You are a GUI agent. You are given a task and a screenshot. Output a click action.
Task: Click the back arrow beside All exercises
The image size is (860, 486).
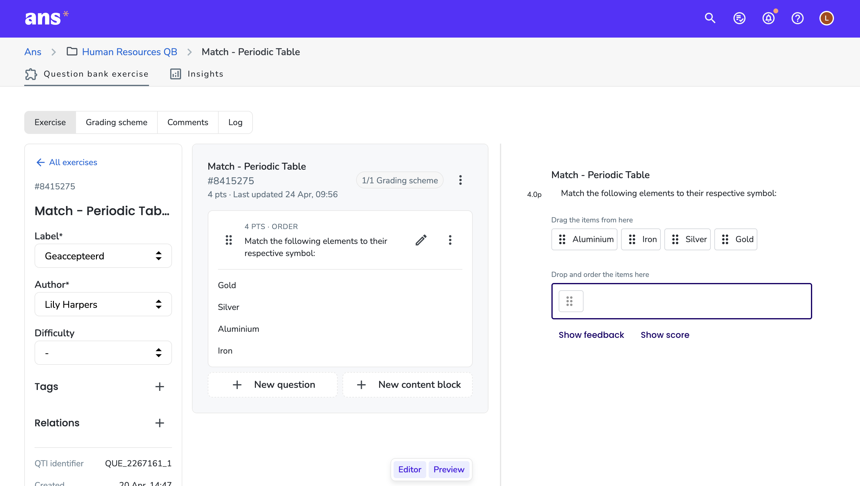click(x=40, y=162)
